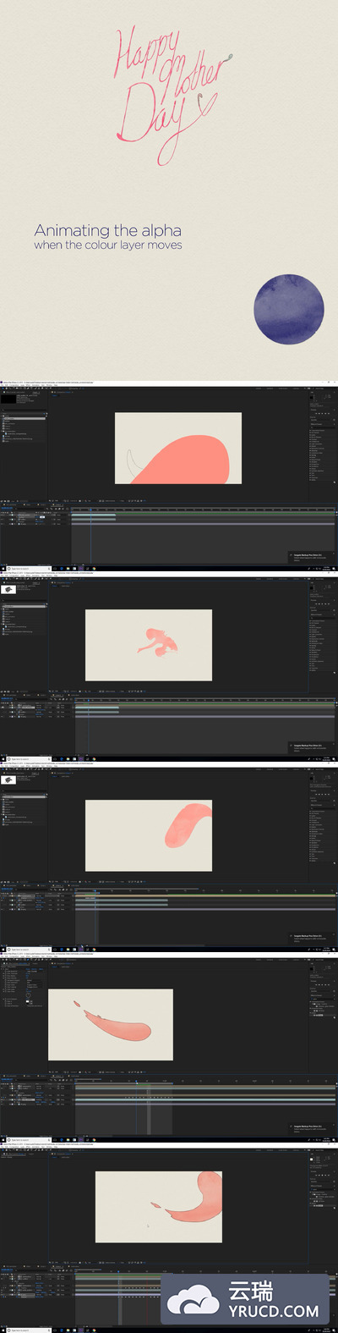Click the handwritten Happy Mother Day title
This screenshot has height=1333, width=338.
pyautogui.click(x=169, y=93)
